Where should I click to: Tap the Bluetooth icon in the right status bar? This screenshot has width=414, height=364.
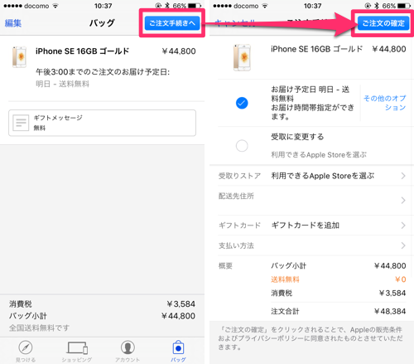tap(376, 6)
